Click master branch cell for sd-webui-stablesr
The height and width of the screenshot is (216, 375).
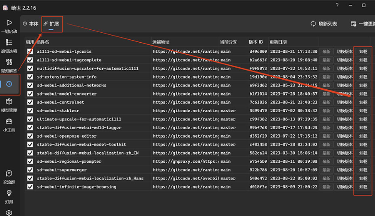point(228,110)
